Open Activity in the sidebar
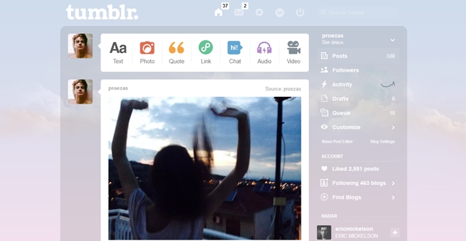 [358, 84]
